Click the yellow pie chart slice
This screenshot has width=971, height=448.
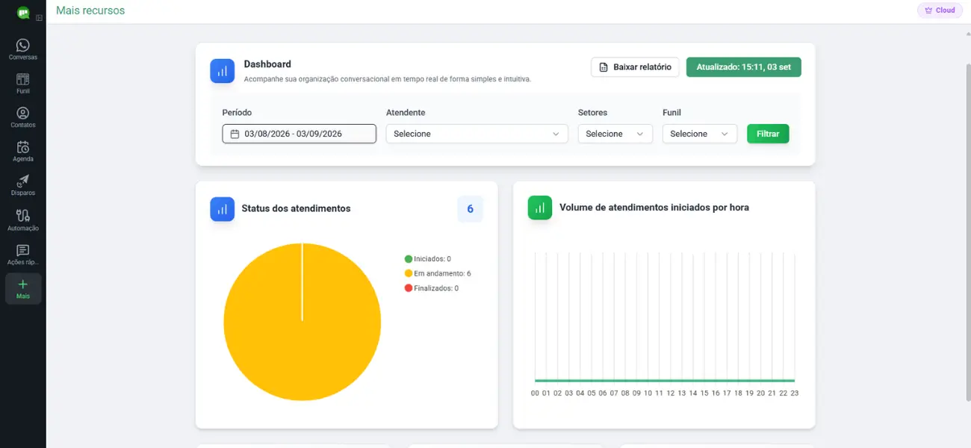click(302, 322)
